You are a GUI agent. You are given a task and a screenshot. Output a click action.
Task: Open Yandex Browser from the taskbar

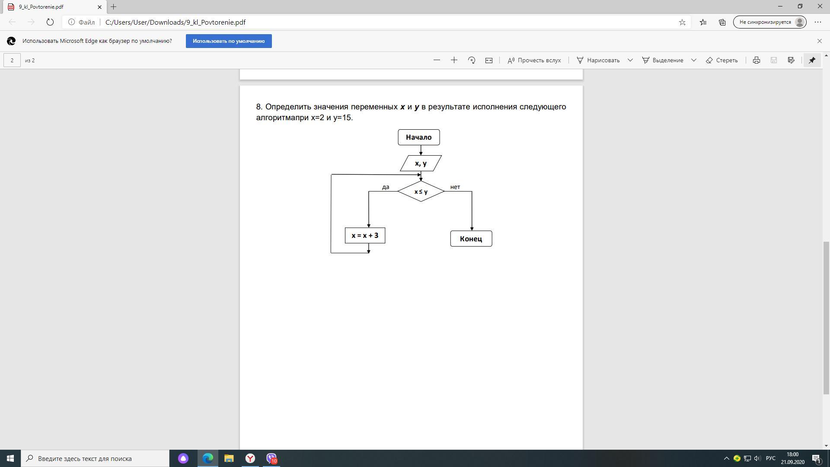pyautogui.click(x=250, y=458)
